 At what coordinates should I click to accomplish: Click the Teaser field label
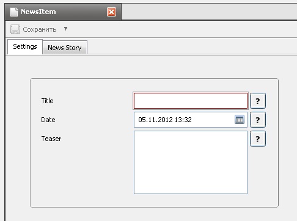[x=51, y=139]
